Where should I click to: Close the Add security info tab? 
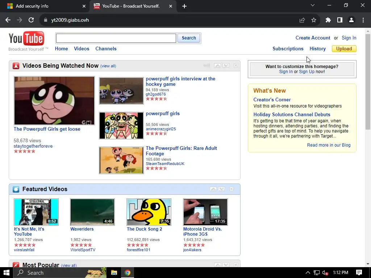(84, 7)
